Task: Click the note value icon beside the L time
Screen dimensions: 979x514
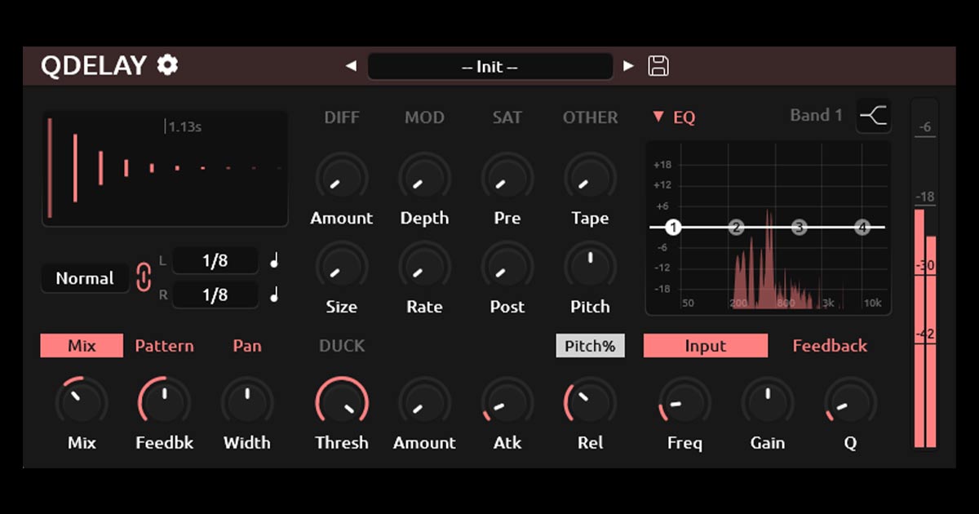Action: [275, 259]
